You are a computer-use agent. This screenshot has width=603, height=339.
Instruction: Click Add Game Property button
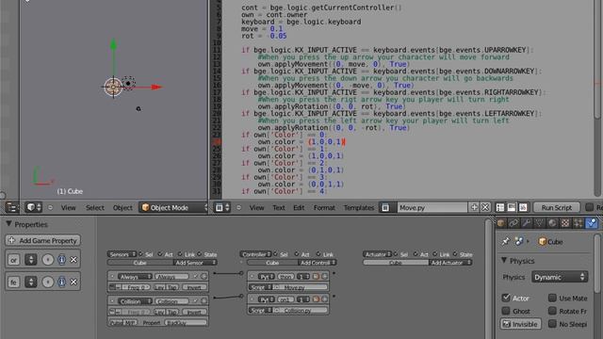pyautogui.click(x=43, y=241)
